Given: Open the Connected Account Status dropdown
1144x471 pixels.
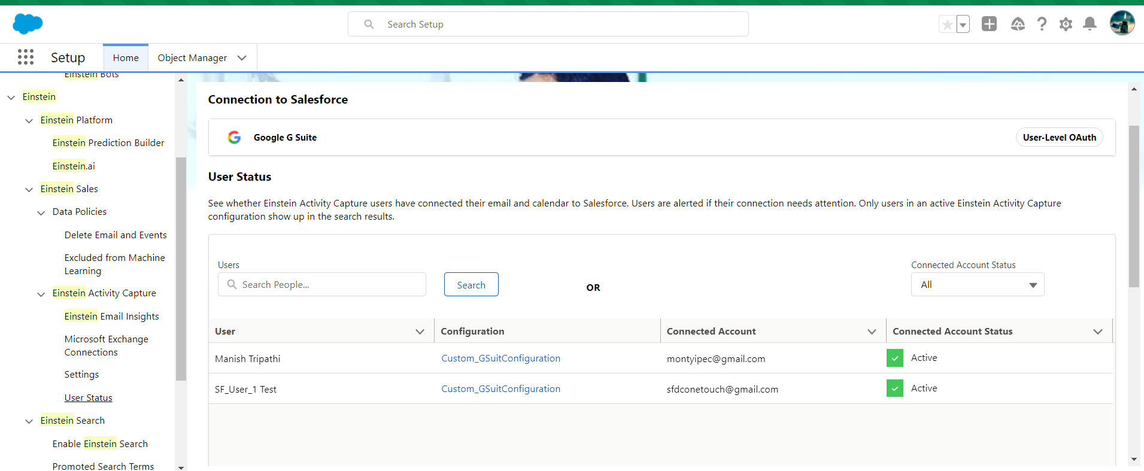Looking at the screenshot, I should point(977,285).
